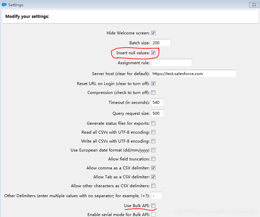Uncheck Allow comma as a CSV delimiter
Screen dimensions: 260x217
coord(153,168)
